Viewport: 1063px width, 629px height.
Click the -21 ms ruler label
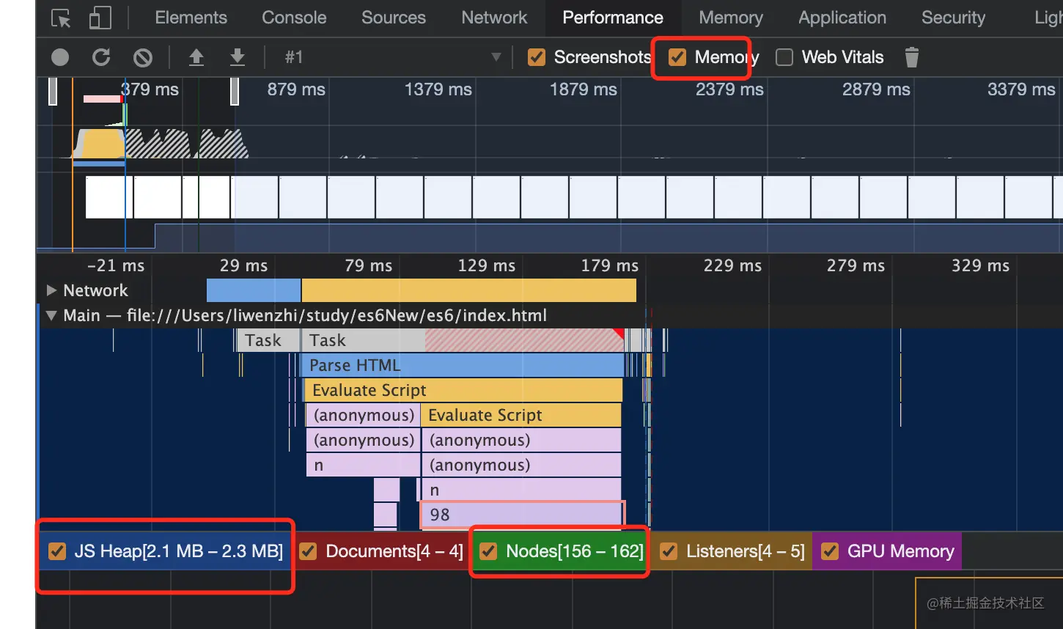pos(116,265)
